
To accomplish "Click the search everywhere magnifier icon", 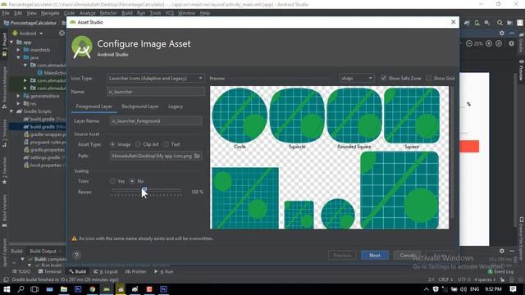I will [500, 23].
